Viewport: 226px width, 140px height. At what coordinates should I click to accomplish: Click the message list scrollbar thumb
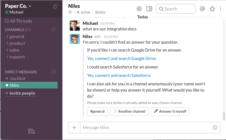click(x=224, y=116)
